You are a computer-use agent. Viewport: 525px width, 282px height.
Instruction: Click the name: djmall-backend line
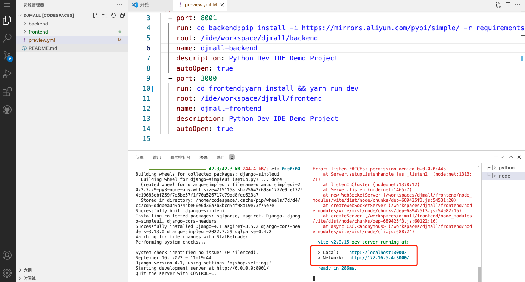[217, 48]
